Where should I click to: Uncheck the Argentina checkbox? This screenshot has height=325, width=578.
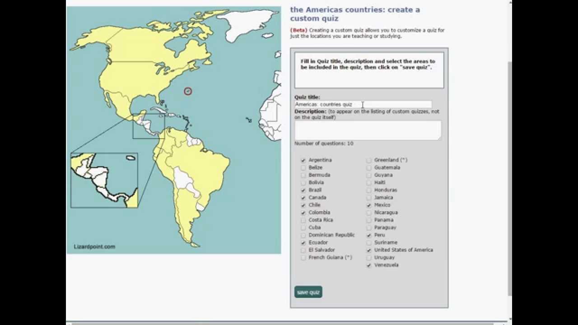point(303,160)
